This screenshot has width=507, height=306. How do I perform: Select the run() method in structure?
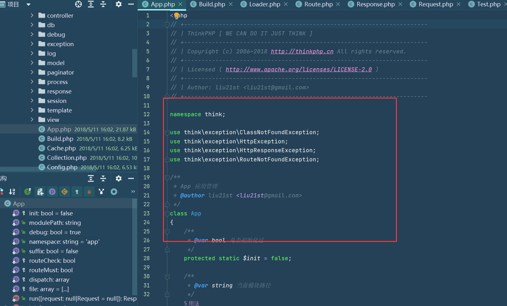pos(83,298)
